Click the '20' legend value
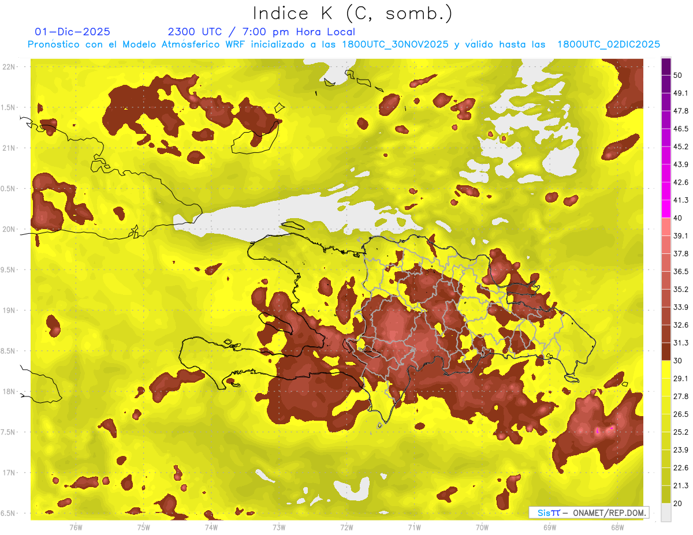This screenshot has width=693, height=535. pyautogui.click(x=678, y=503)
